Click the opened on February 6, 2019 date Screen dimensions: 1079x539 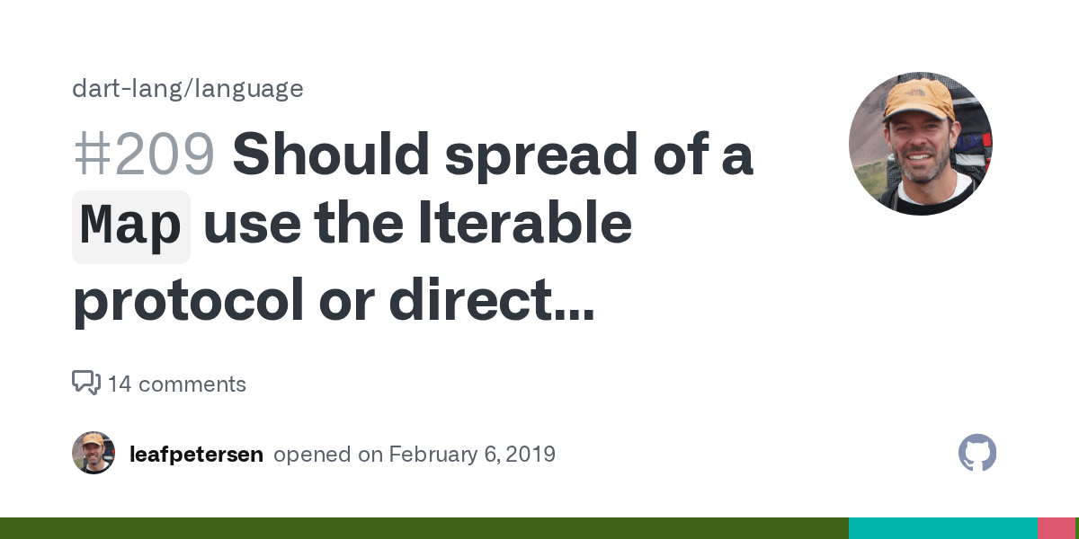415,455
